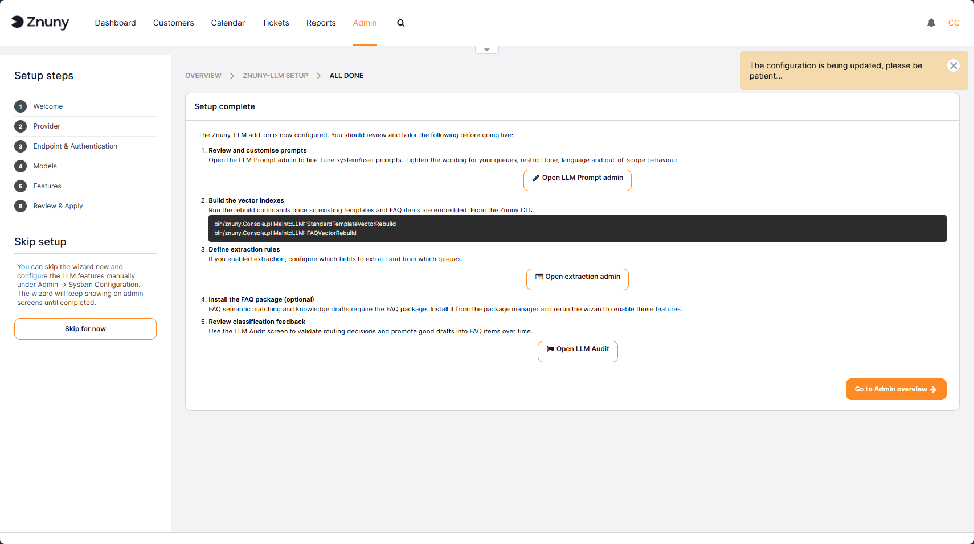Select step 4 number badge for Models
974x544 pixels.
click(21, 166)
